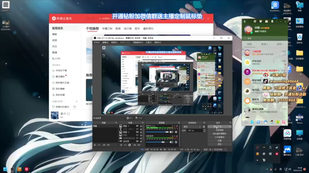The height and width of the screenshot is (173, 309).
Task: Open transition properties gear next to 渐变
Action: coord(204,127)
